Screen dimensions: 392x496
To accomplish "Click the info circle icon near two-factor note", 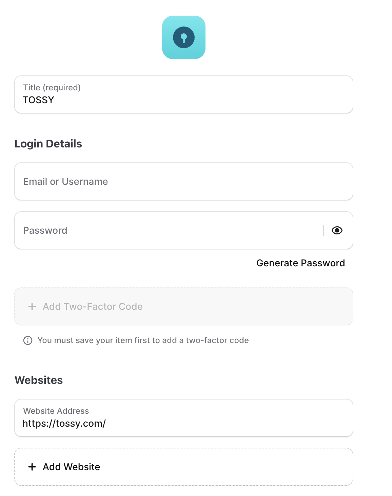I will [x=28, y=340].
